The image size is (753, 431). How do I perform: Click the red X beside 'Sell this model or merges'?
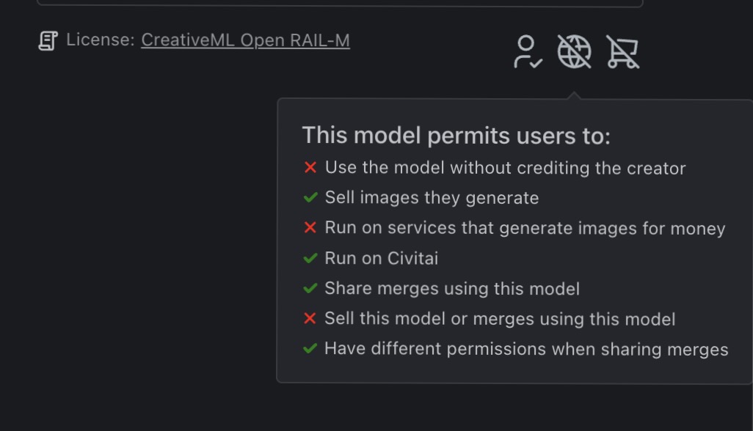310,318
